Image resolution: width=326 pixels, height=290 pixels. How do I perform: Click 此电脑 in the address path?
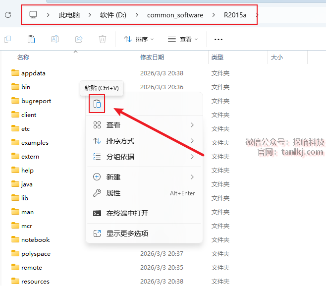(x=69, y=15)
